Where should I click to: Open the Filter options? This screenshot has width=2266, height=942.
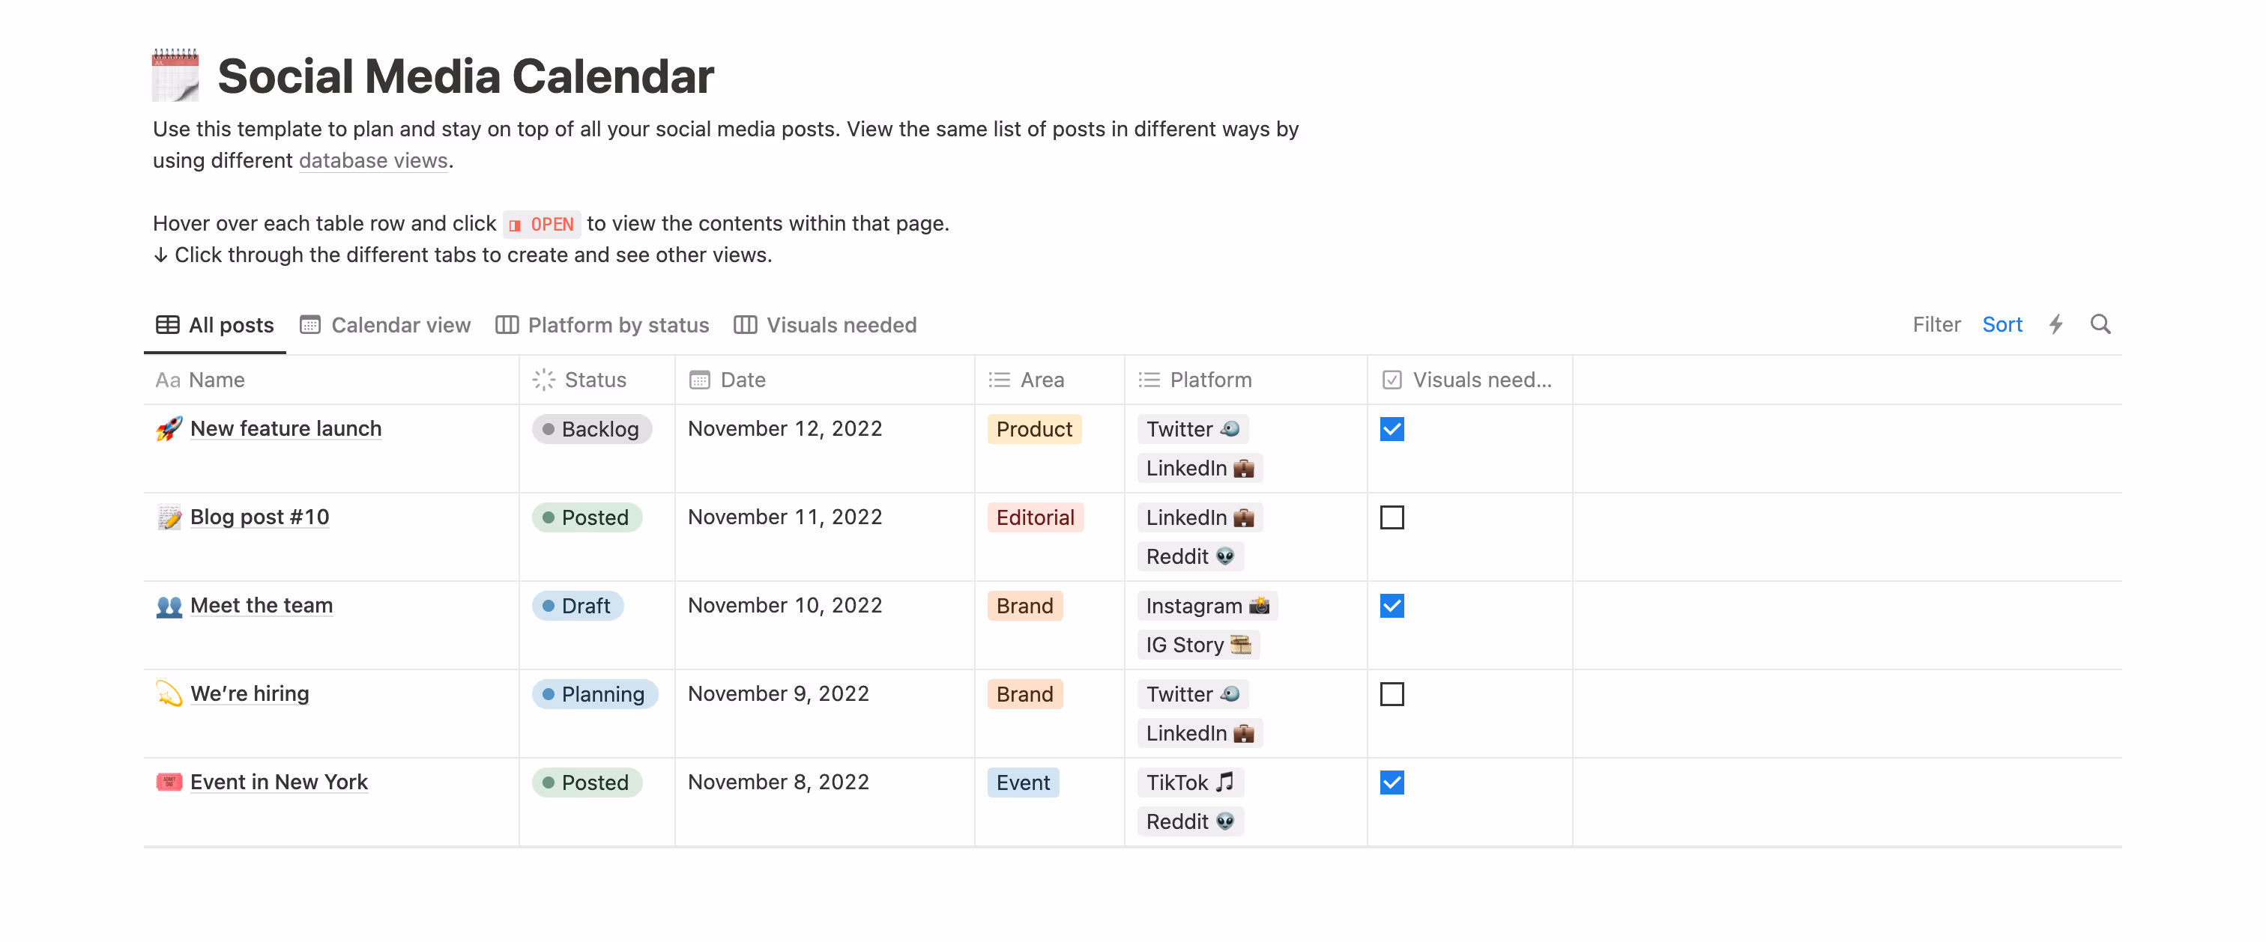pos(1936,324)
